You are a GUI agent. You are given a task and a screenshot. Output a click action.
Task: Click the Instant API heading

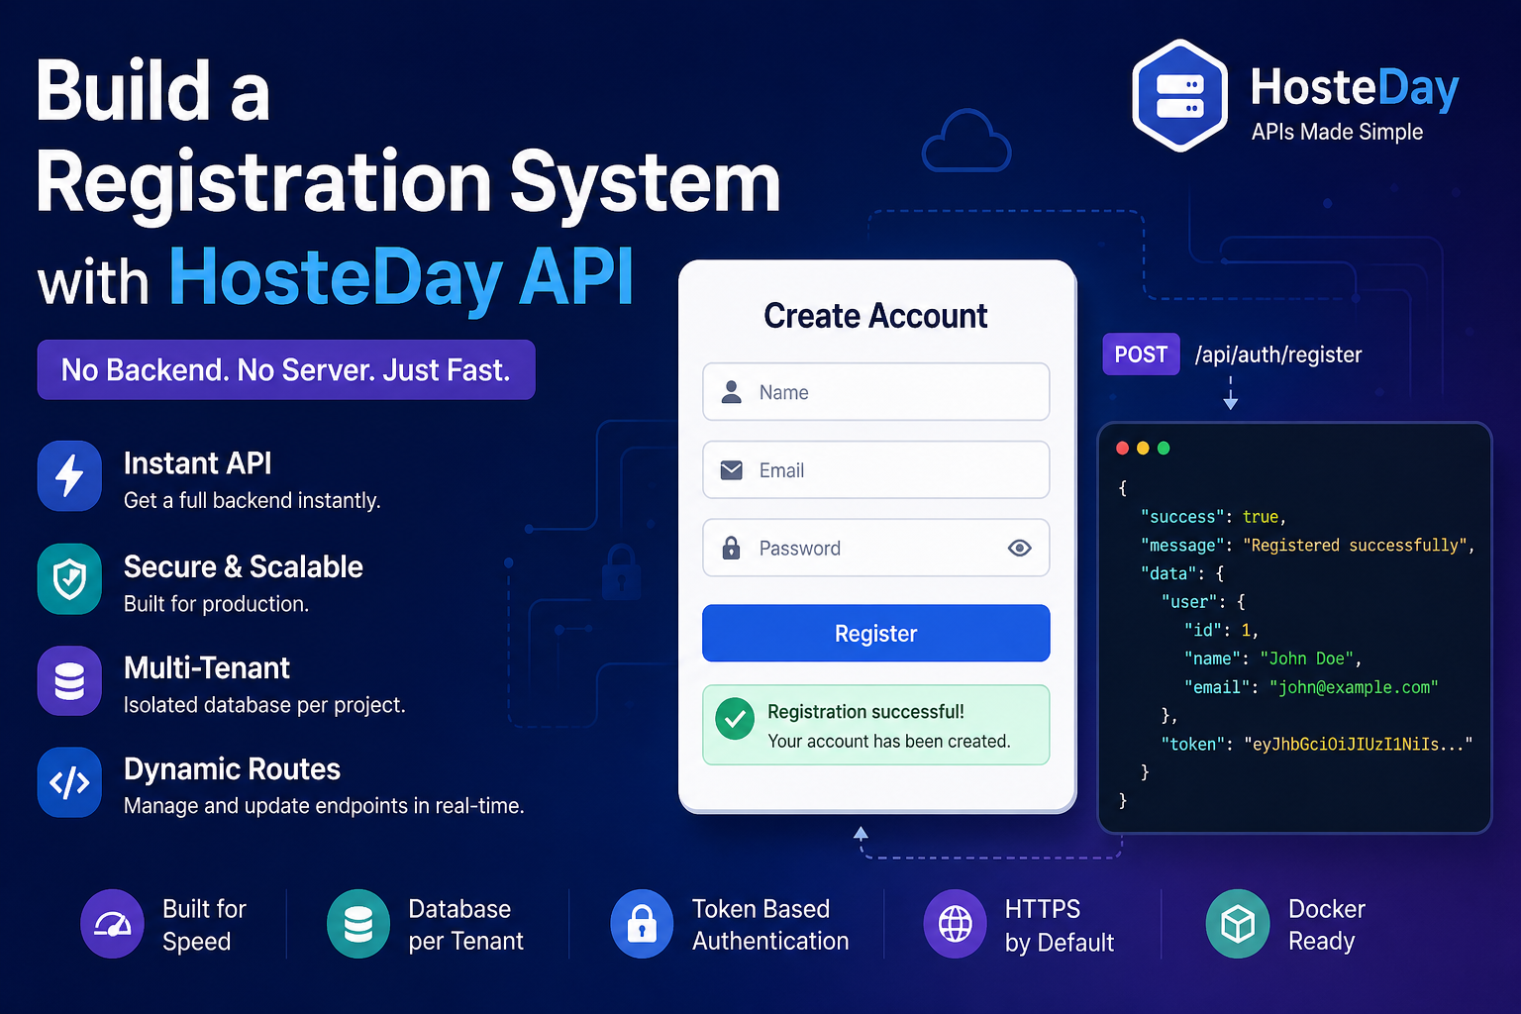click(197, 463)
